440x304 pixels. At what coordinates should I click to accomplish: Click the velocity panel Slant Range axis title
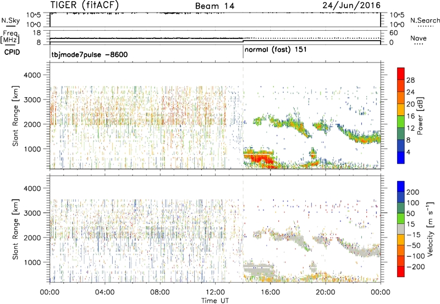point(15,229)
